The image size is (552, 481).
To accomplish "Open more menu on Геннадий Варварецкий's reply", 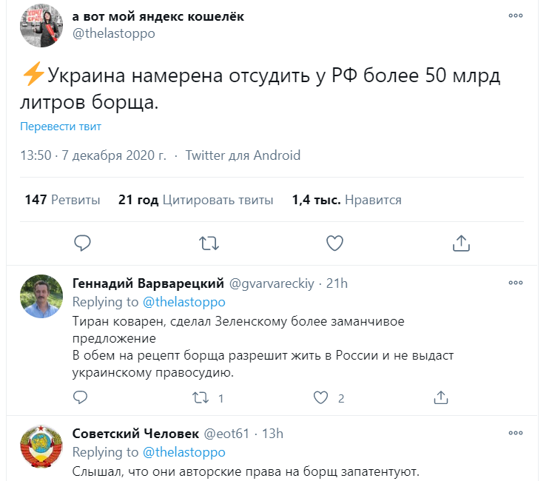I will (515, 283).
